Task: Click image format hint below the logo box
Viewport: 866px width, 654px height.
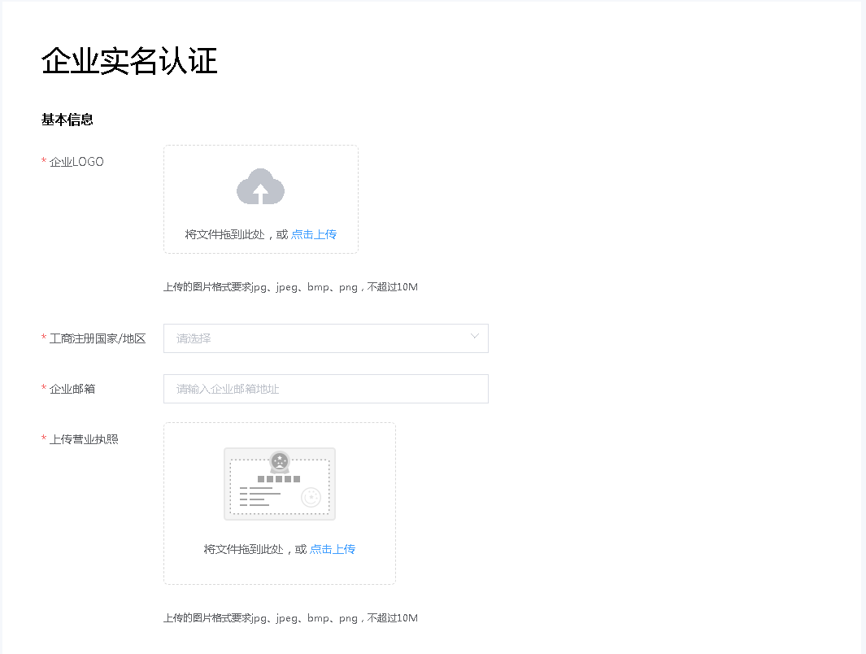Action: point(290,287)
